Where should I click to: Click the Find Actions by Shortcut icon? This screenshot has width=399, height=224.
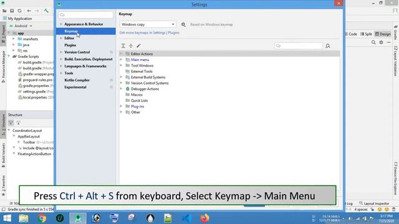pyautogui.click(x=328, y=45)
